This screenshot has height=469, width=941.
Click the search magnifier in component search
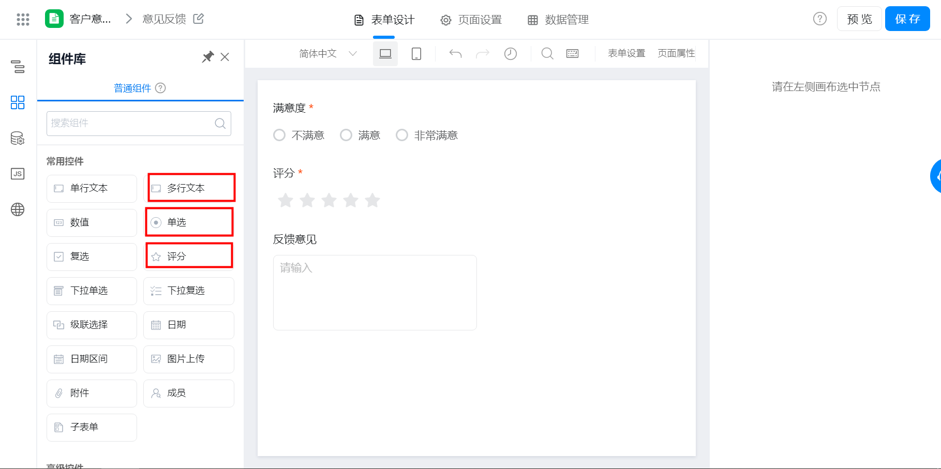220,123
